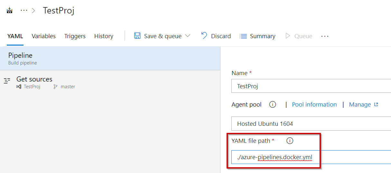Click the Save & queue floppy icon
The height and width of the screenshot is (173, 391).
(x=137, y=36)
